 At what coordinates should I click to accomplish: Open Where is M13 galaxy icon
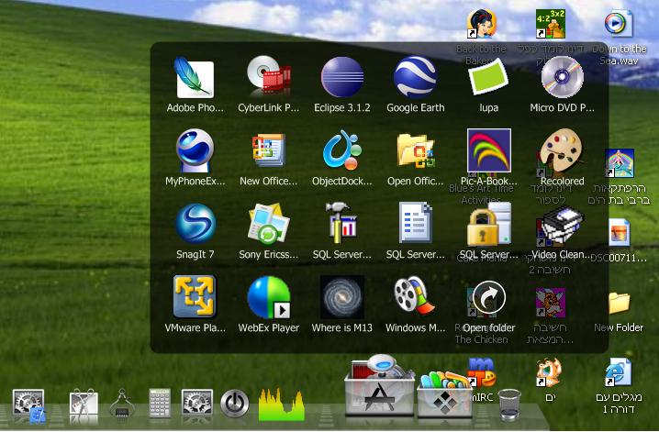click(342, 297)
